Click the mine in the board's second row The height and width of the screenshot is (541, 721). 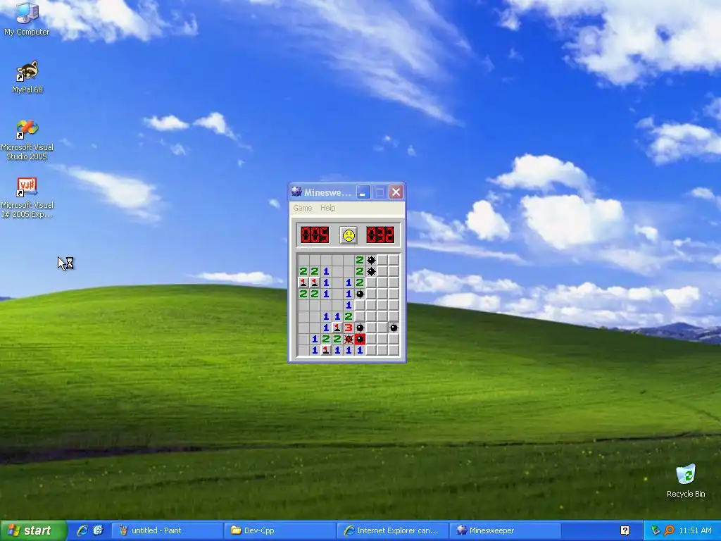(371, 271)
